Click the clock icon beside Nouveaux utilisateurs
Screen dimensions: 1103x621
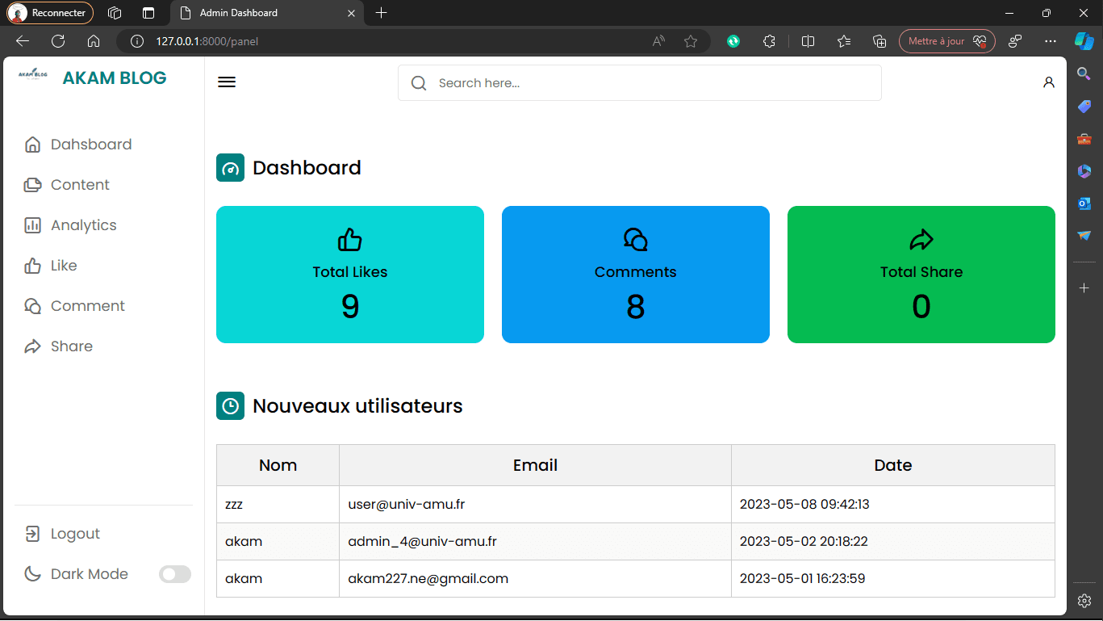point(230,405)
